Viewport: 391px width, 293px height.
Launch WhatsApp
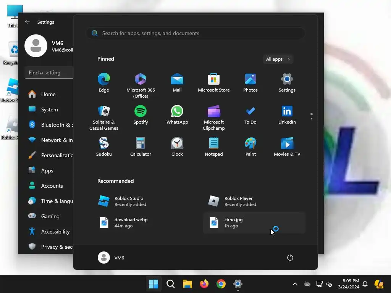coord(177,115)
